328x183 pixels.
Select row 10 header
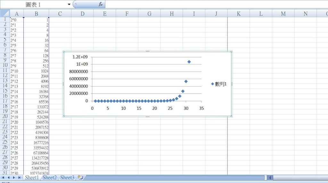[x=5, y=65]
